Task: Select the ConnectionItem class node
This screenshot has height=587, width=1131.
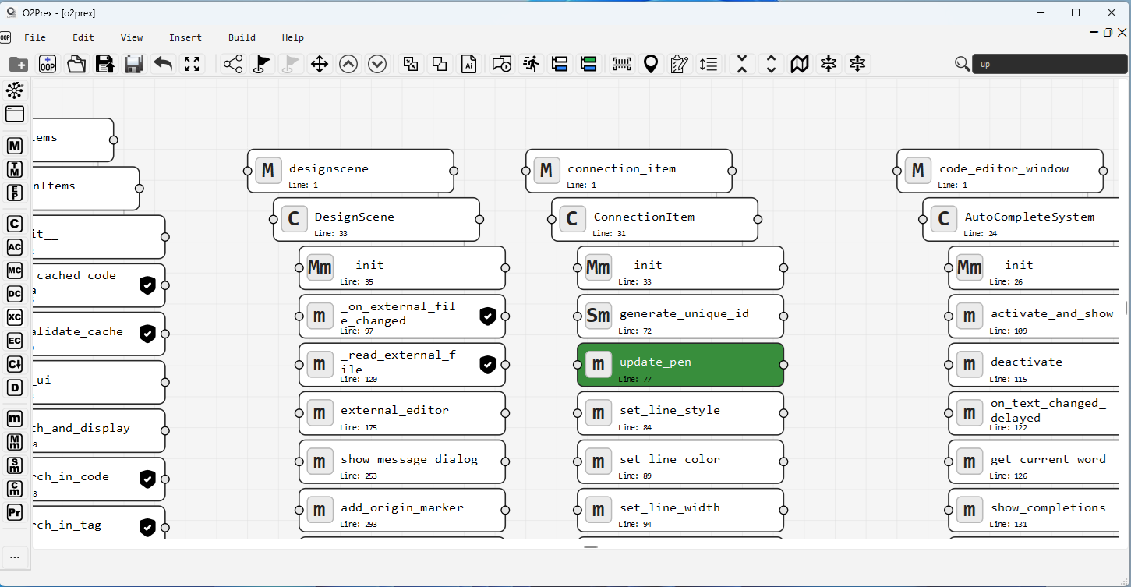Action: (x=655, y=219)
